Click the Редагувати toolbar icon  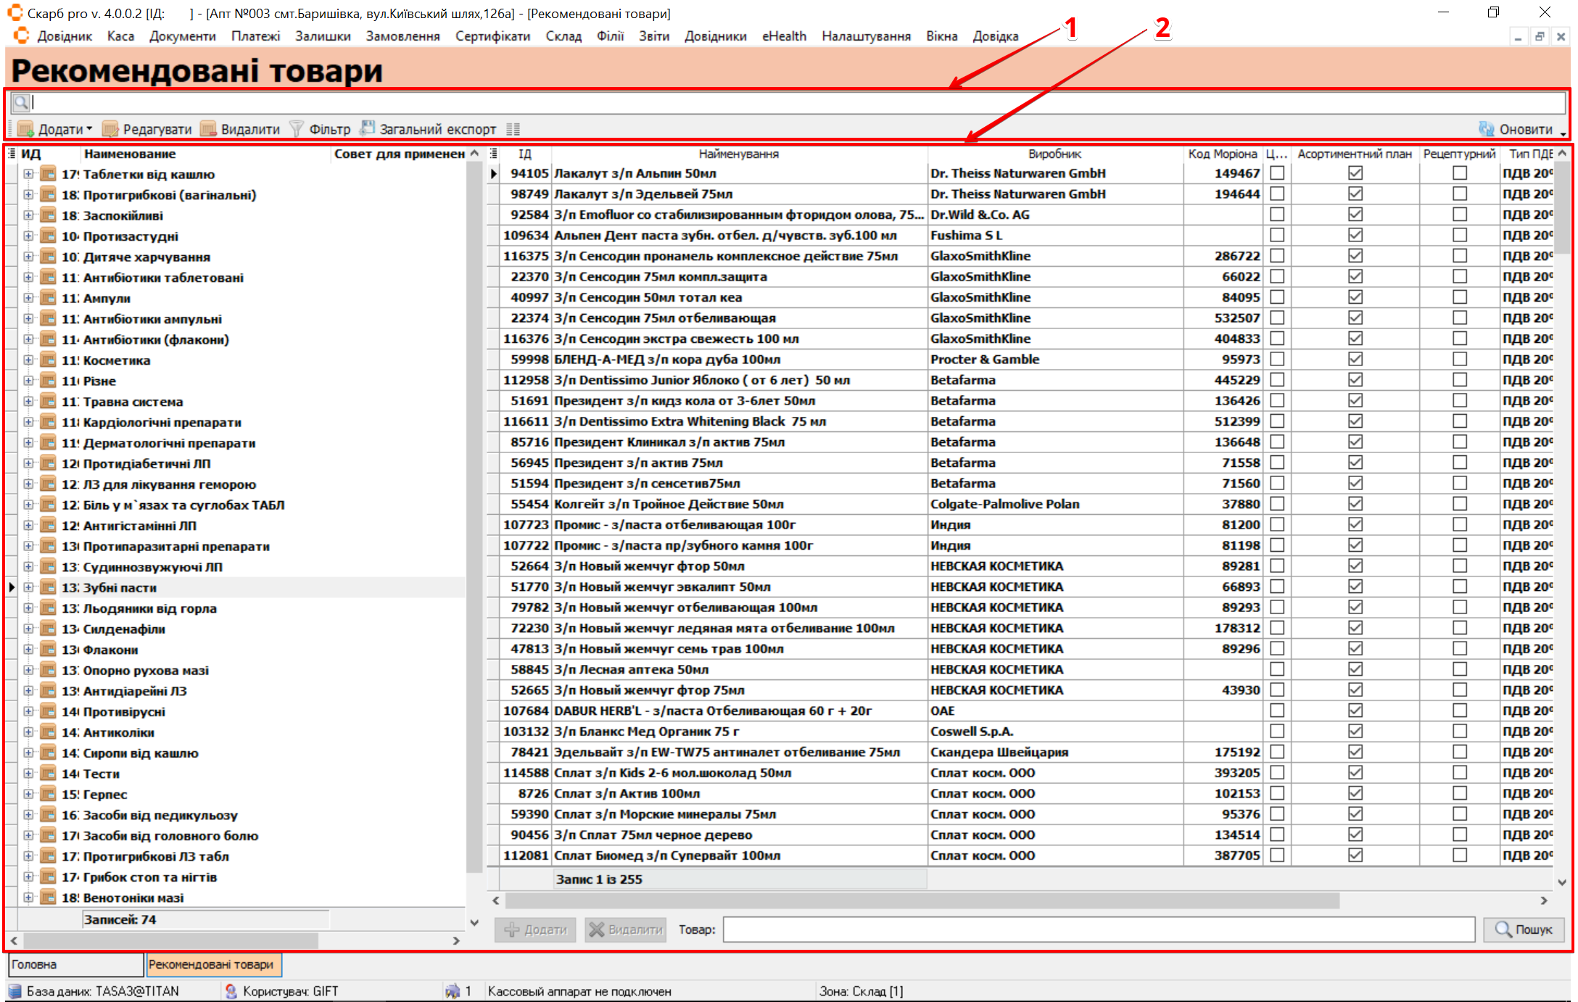[x=110, y=129]
